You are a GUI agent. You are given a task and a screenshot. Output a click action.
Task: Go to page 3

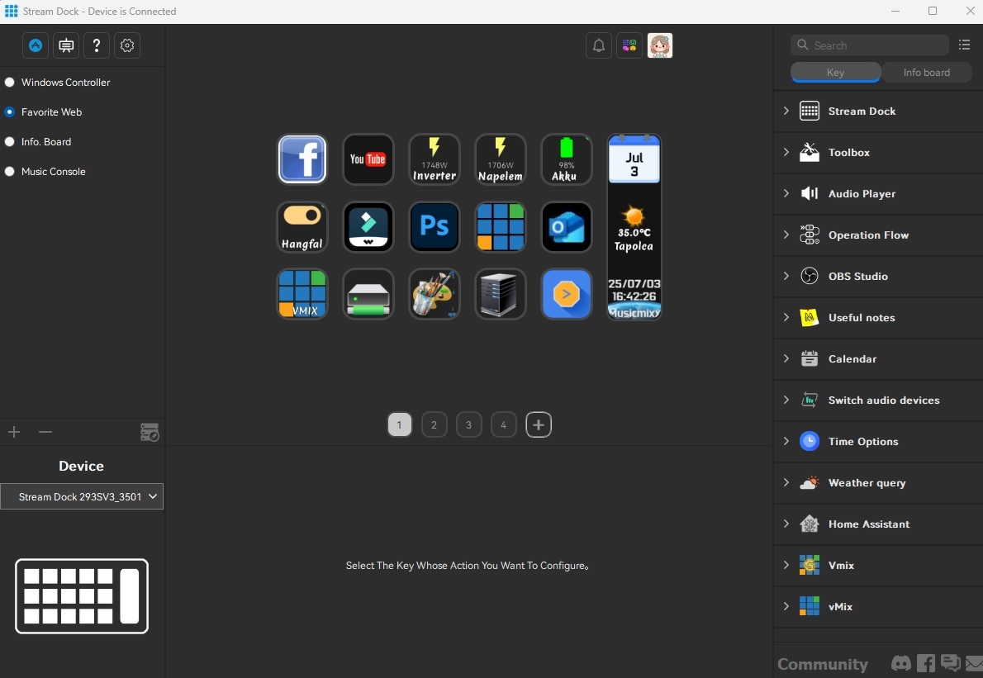pos(468,424)
